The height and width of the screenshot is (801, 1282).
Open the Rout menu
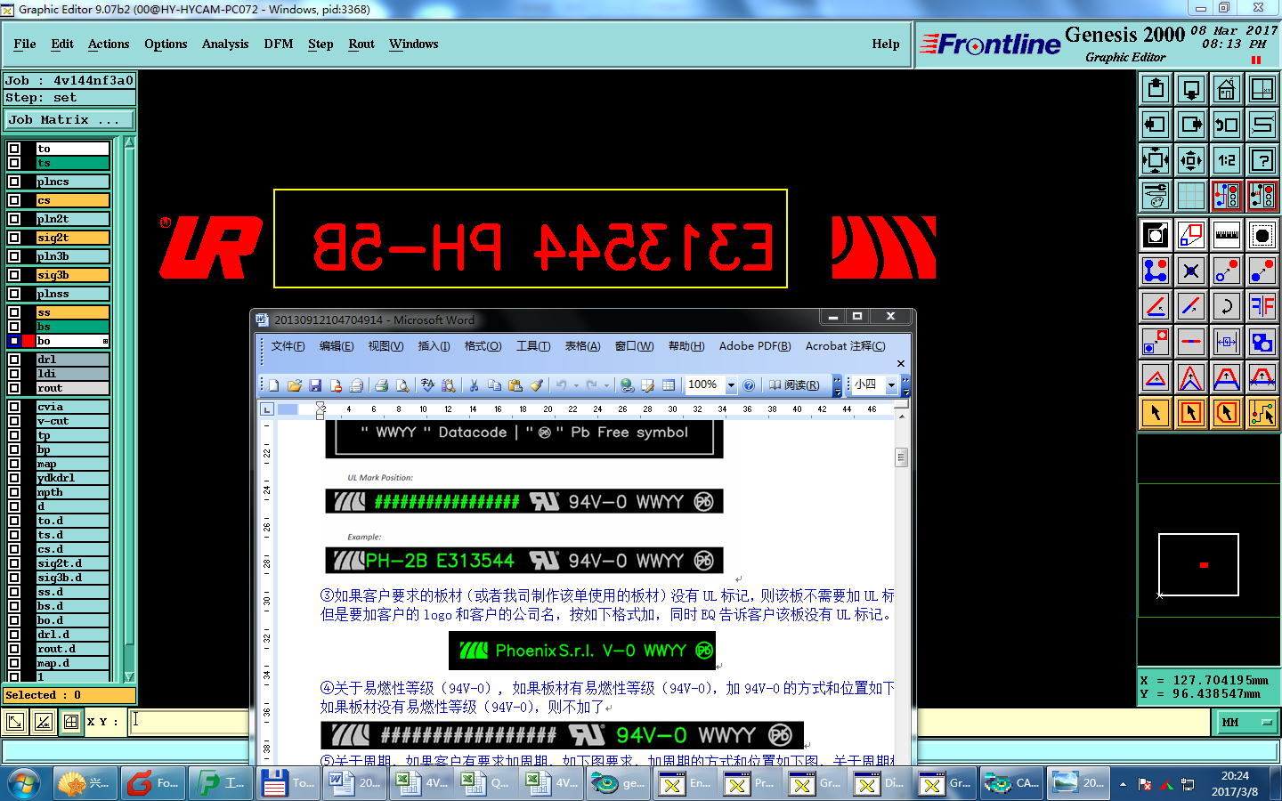tap(361, 44)
